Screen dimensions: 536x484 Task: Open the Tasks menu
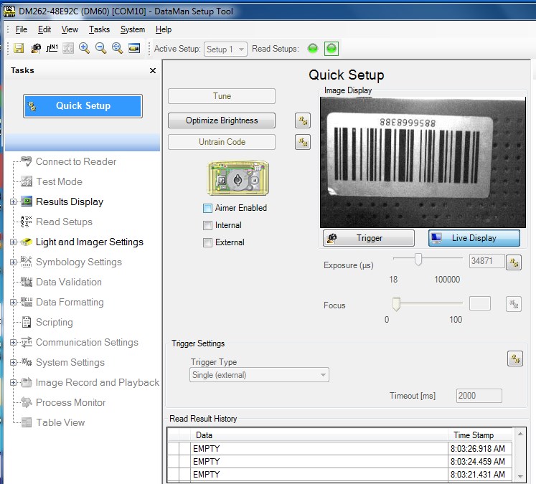(x=99, y=29)
